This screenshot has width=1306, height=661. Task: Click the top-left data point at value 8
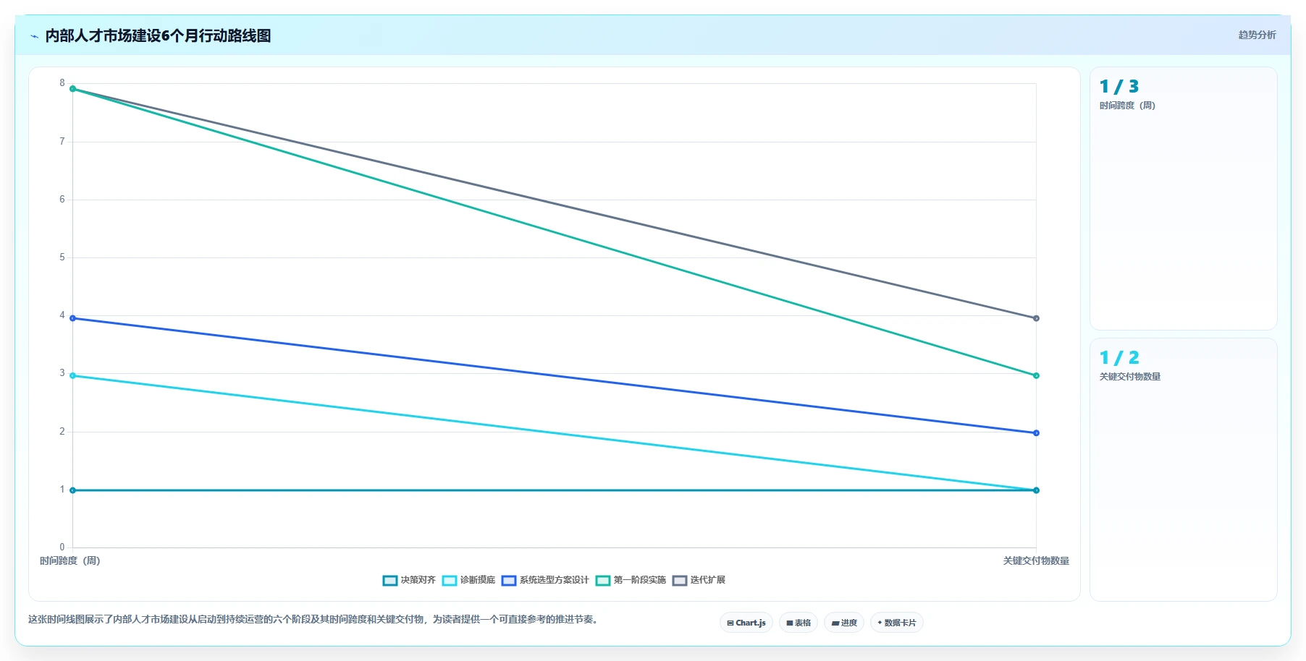coord(72,89)
